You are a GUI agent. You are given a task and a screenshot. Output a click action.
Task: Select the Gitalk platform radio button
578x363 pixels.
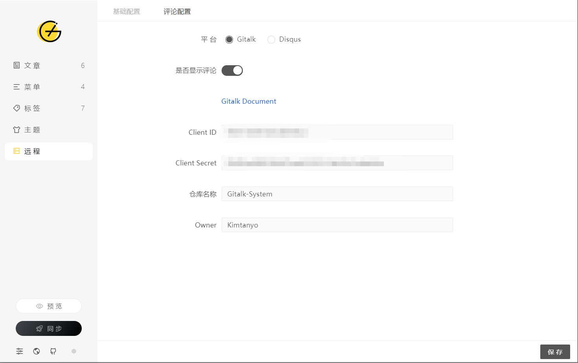click(229, 40)
